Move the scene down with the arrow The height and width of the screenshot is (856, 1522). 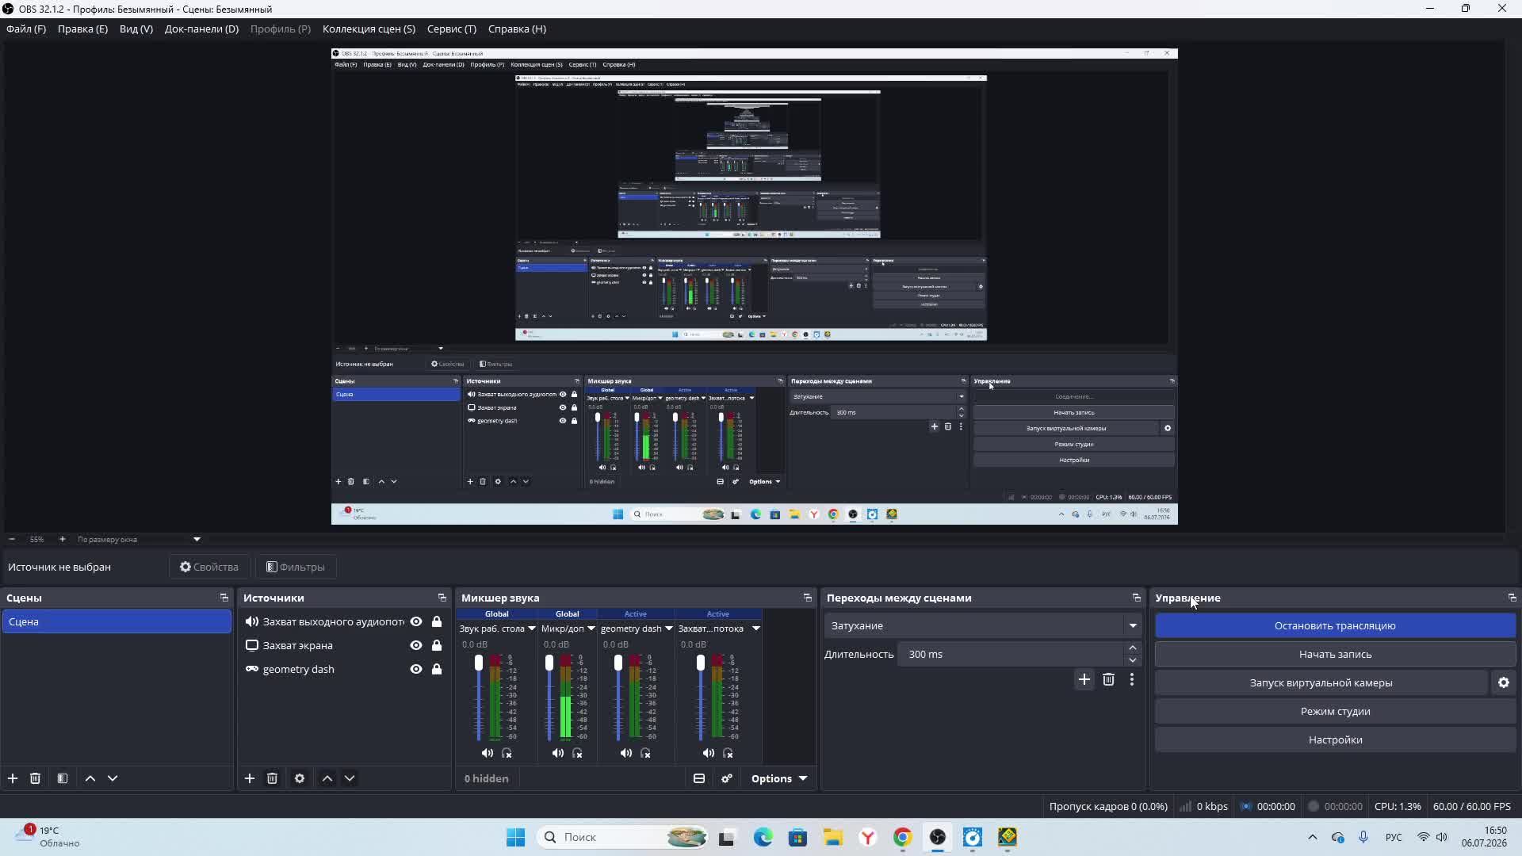(113, 778)
